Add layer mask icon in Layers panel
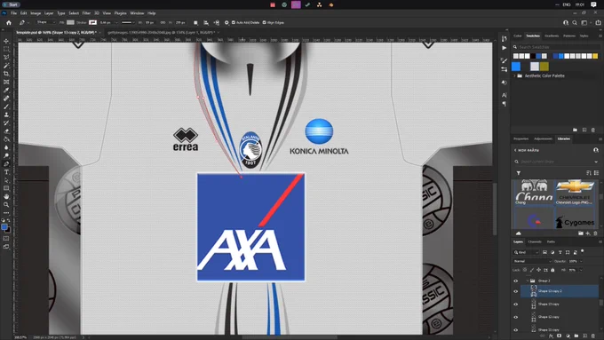The image size is (604, 340). click(559, 336)
